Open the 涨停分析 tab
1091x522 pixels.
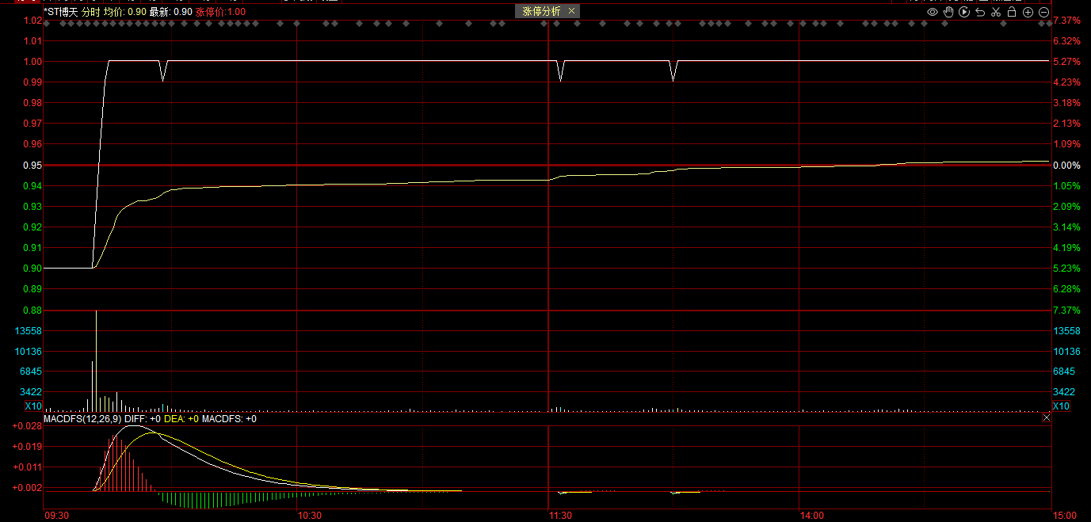(x=541, y=11)
